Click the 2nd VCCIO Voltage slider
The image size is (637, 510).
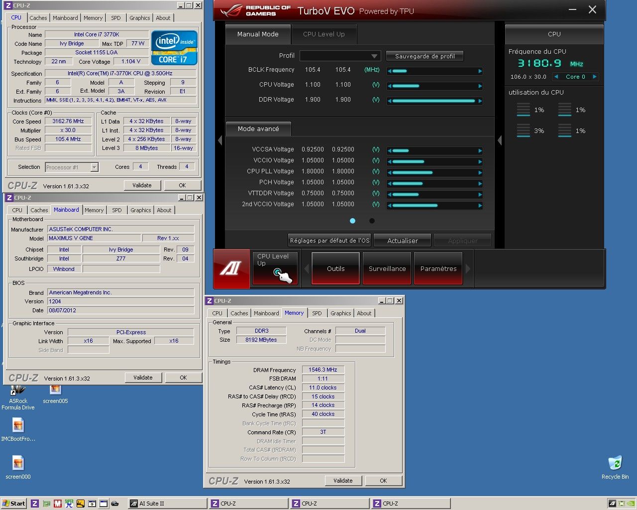pos(435,205)
